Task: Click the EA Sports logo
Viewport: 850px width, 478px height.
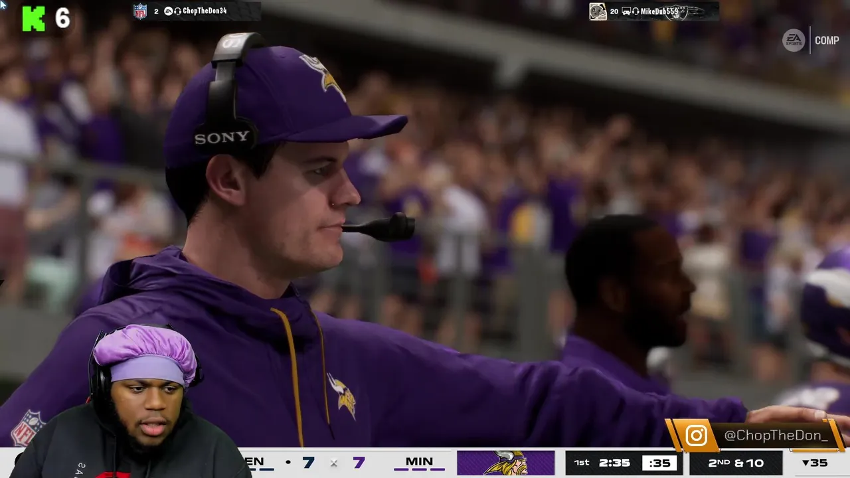Action: tap(794, 40)
